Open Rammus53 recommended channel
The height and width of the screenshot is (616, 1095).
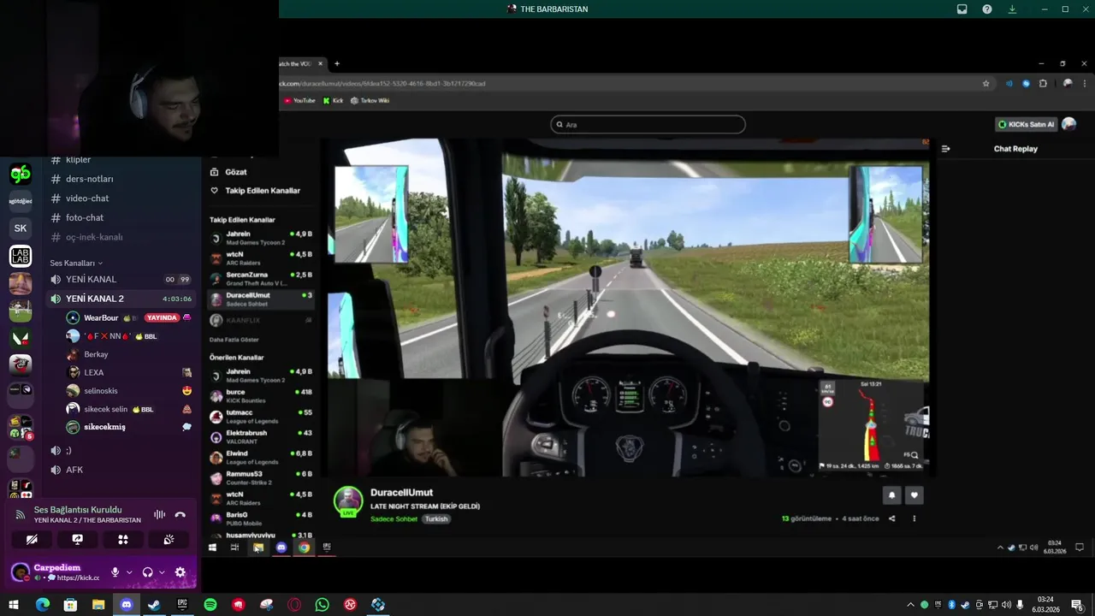261,477
